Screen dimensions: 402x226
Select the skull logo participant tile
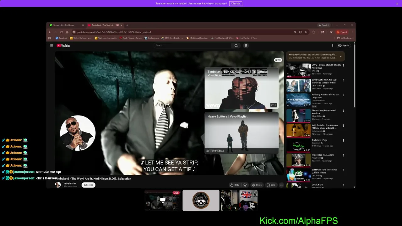pos(201,200)
